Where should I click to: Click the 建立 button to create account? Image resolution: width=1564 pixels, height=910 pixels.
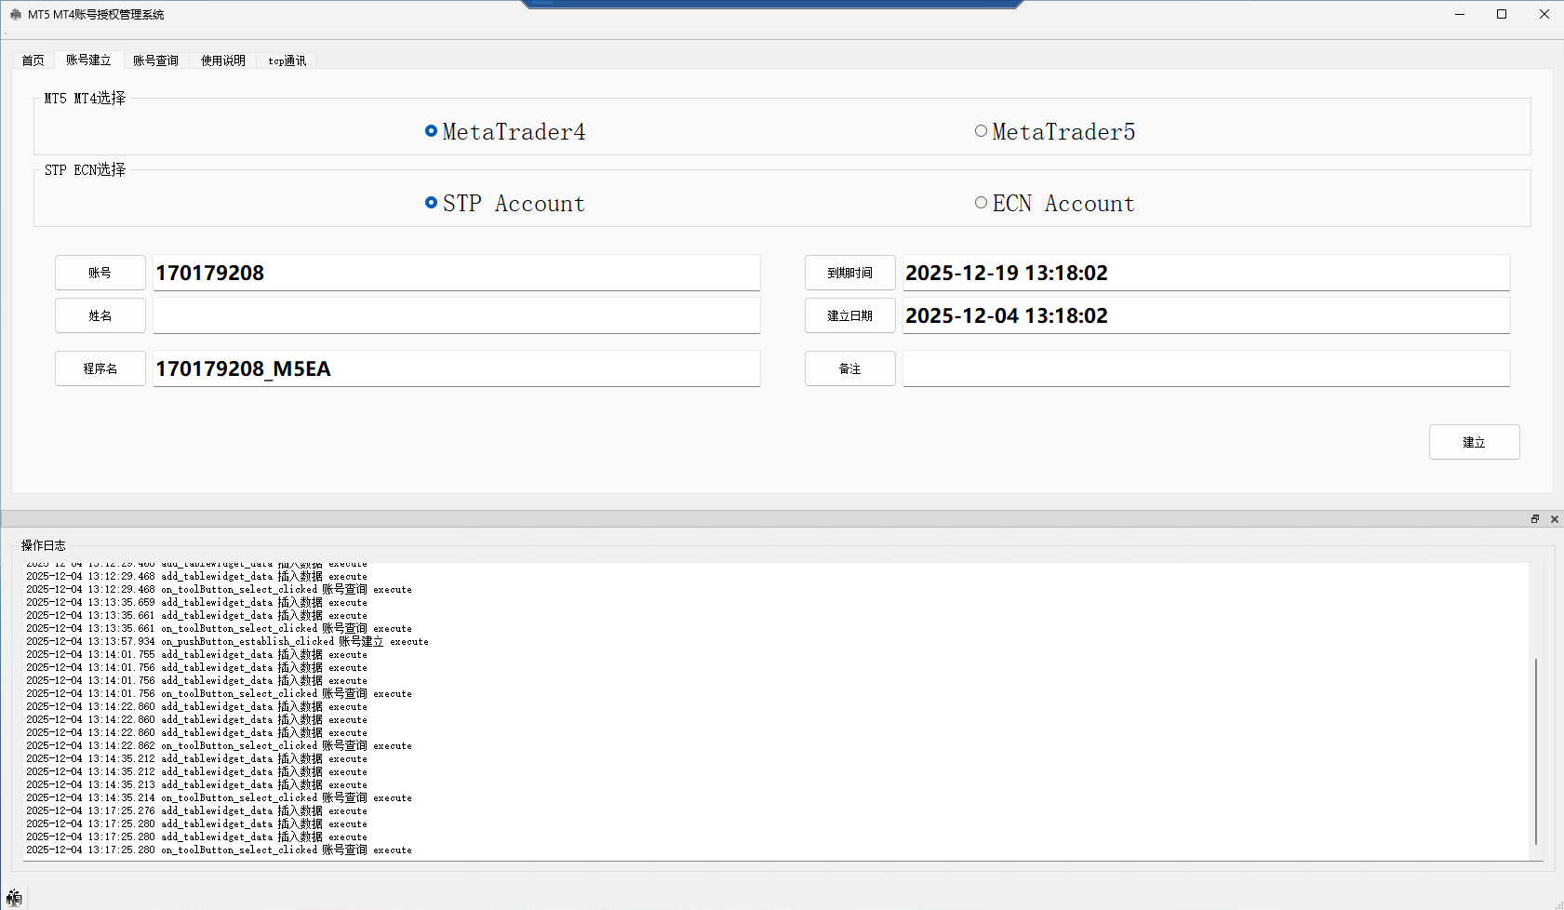coord(1475,442)
